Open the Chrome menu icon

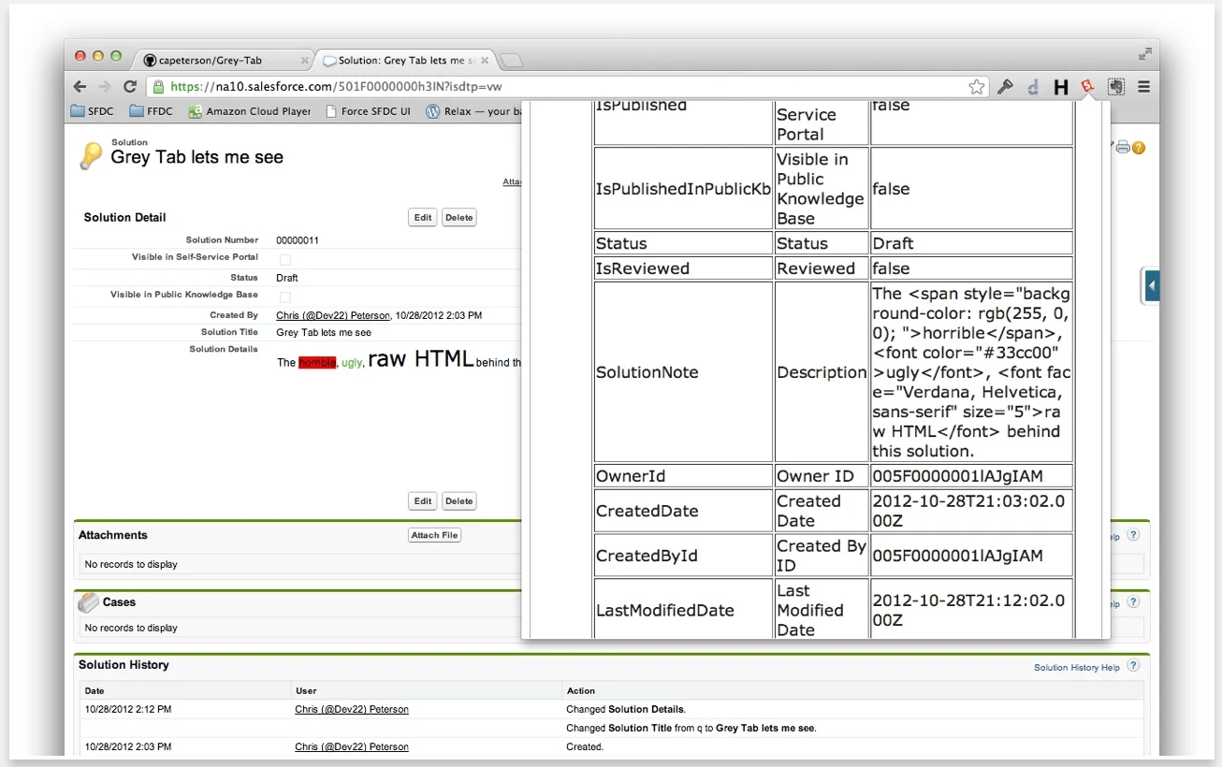1143,87
